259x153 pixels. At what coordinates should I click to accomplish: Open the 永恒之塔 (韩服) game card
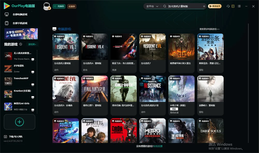(x=181, y=95)
